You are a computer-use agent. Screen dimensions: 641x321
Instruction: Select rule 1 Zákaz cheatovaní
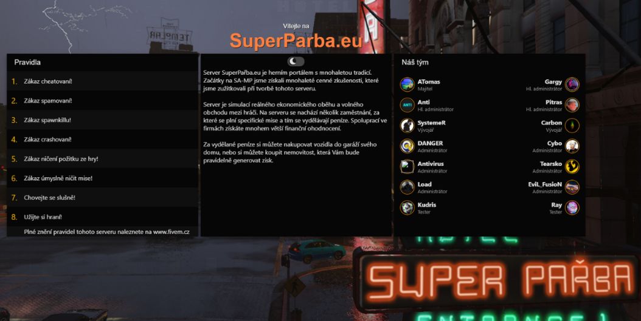(103, 81)
